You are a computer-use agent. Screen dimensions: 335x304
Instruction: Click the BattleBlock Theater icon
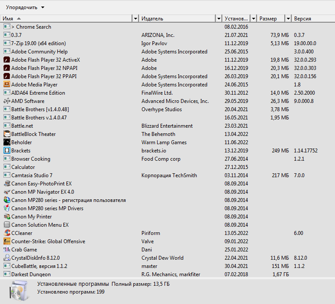(x=7, y=134)
